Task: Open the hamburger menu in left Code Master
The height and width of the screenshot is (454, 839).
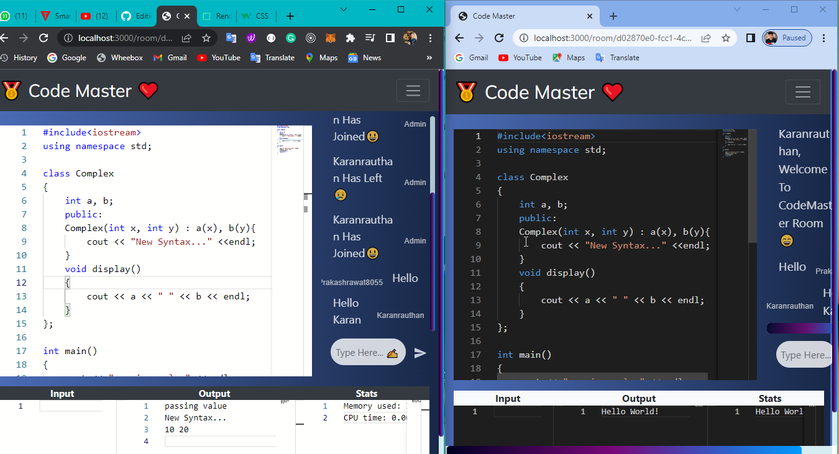Action: tap(413, 91)
